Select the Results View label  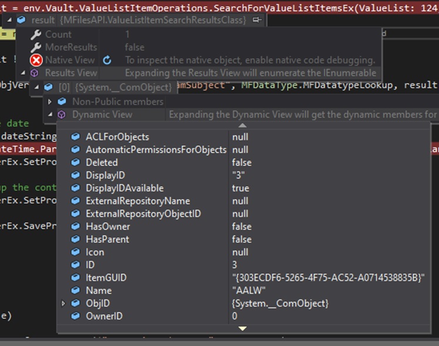(71, 73)
